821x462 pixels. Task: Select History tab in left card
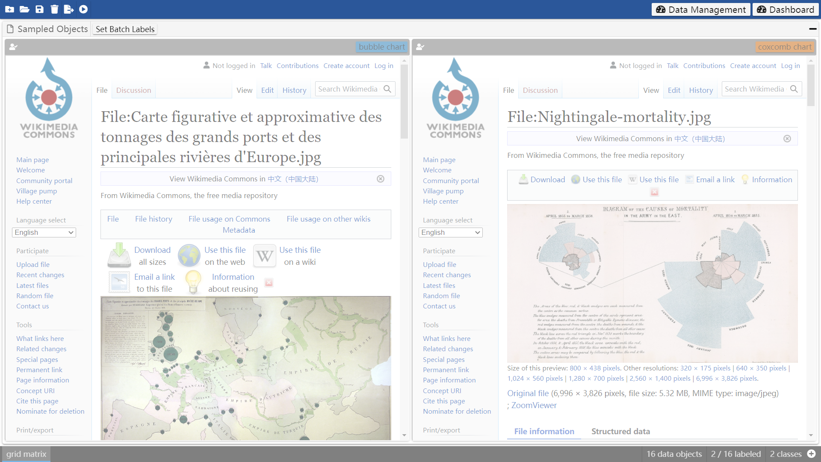[x=294, y=90]
